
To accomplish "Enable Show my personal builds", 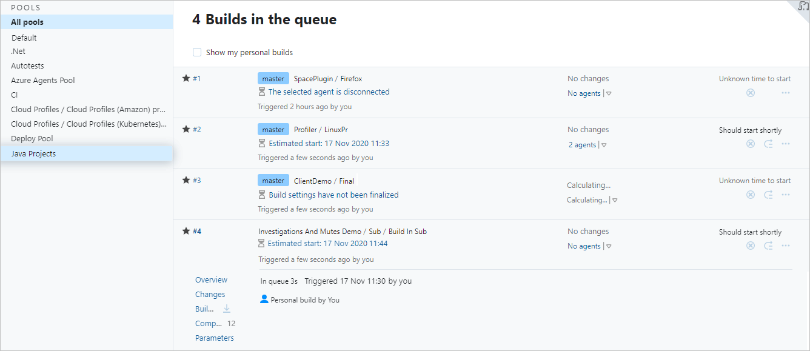I will click(196, 52).
